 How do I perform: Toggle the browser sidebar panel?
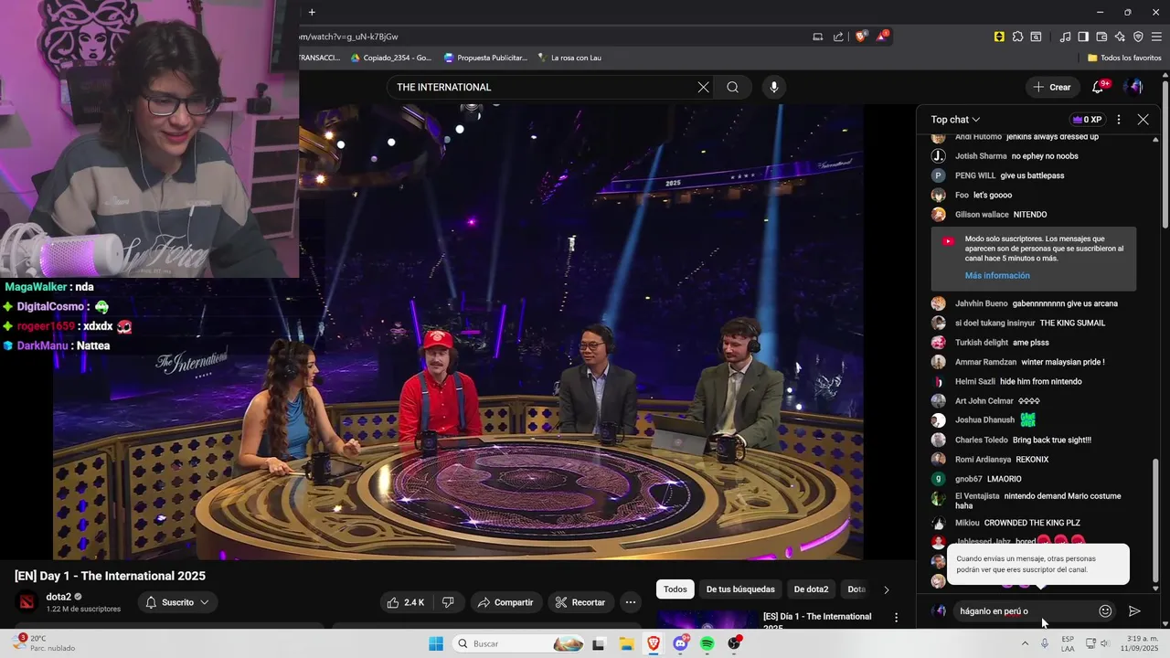[1083, 37]
